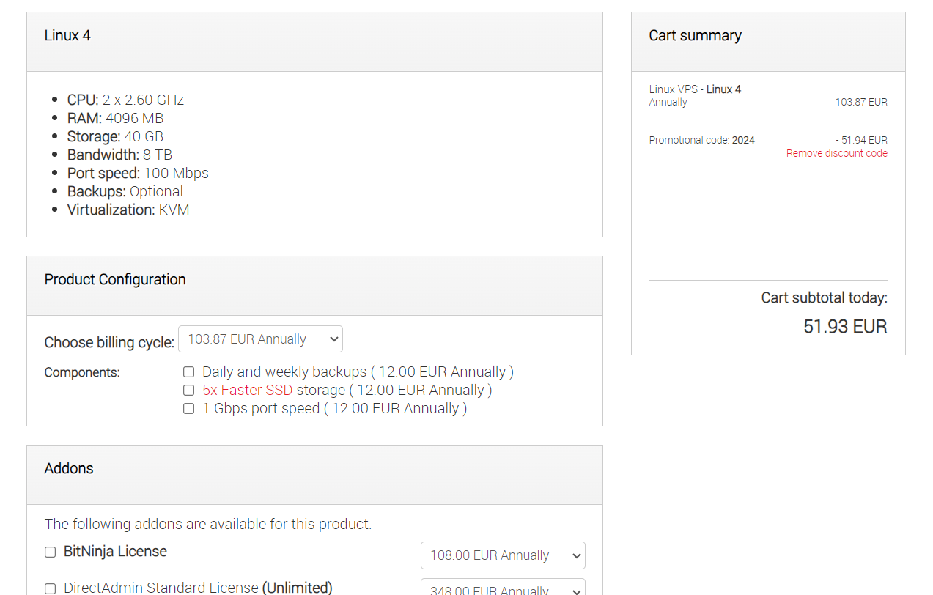
Task: Click the Daily and weekly backups label
Action: coord(358,372)
